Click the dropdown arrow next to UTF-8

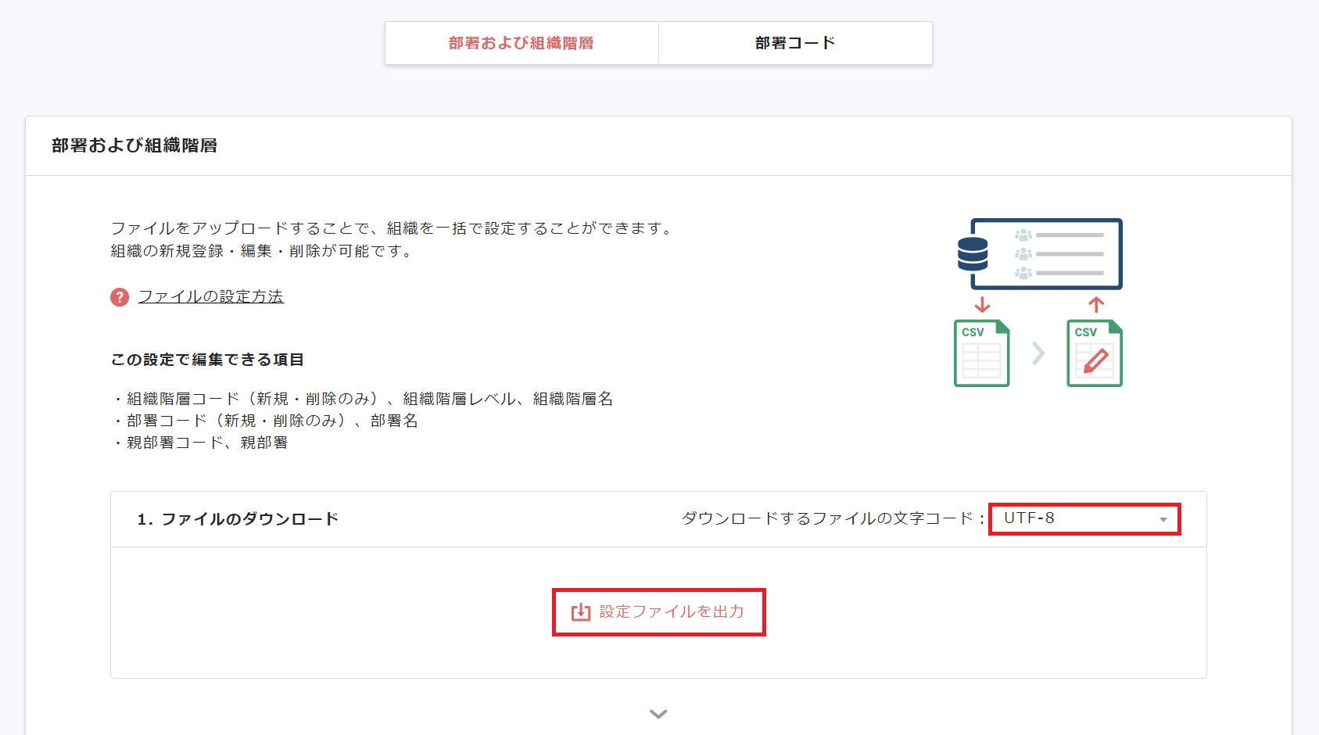pyautogui.click(x=1163, y=518)
